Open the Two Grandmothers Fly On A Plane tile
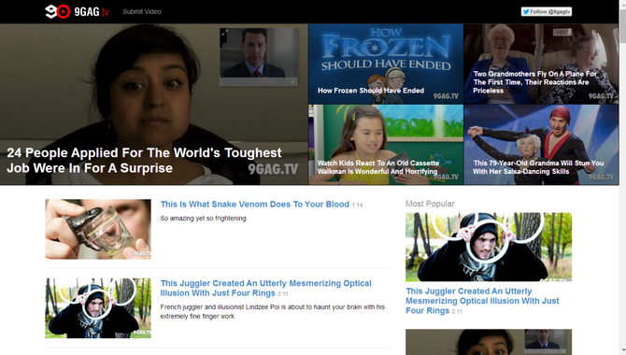 541,64
